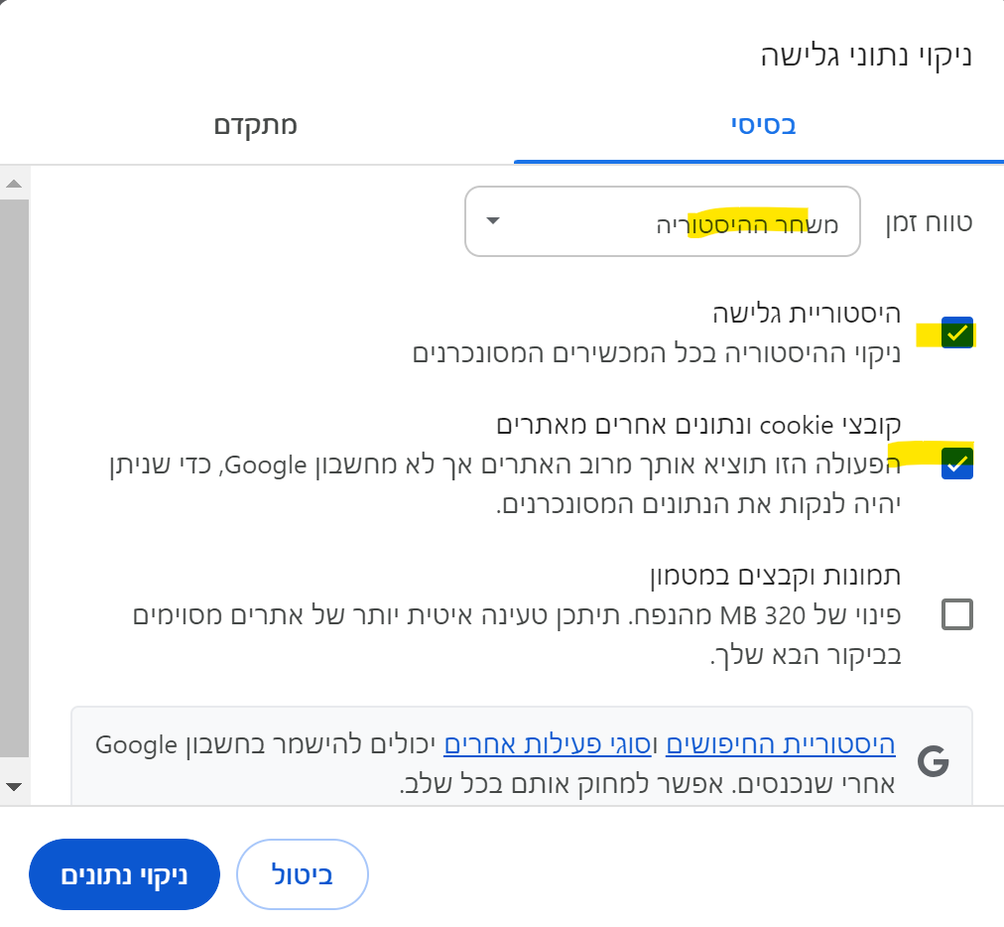Click the cookie files label text

click(x=698, y=425)
